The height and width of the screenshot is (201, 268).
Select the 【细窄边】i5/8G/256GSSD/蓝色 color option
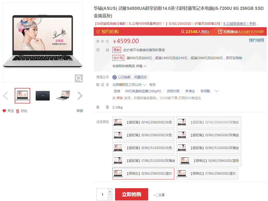(x=210, y=161)
